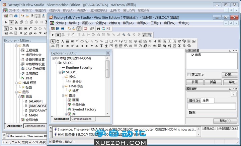This screenshot has height=146, width=241.
Task: Switch to Test mode with play button in Site Edition
Action: 53,35
